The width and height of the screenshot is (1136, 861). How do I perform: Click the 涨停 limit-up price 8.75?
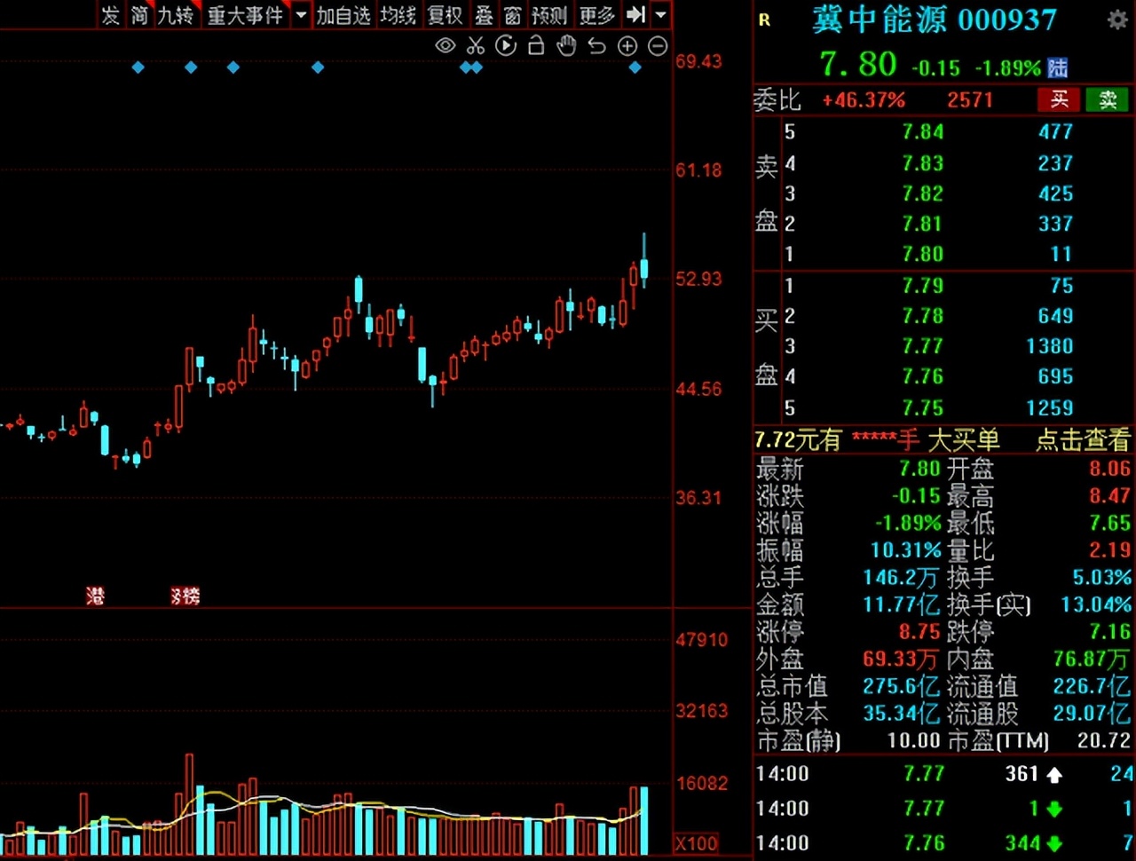919,632
